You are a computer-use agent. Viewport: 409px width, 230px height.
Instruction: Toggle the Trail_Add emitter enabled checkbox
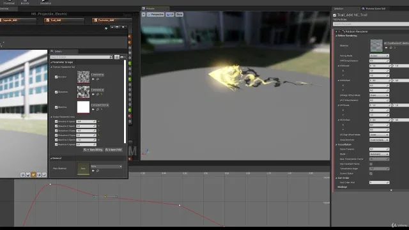tap(335, 15)
